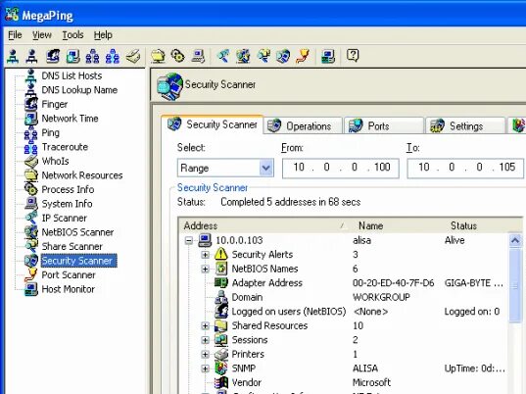Image resolution: width=526 pixels, height=394 pixels.
Task: Click the Finger icon in the toolbar
Action: coord(53,56)
